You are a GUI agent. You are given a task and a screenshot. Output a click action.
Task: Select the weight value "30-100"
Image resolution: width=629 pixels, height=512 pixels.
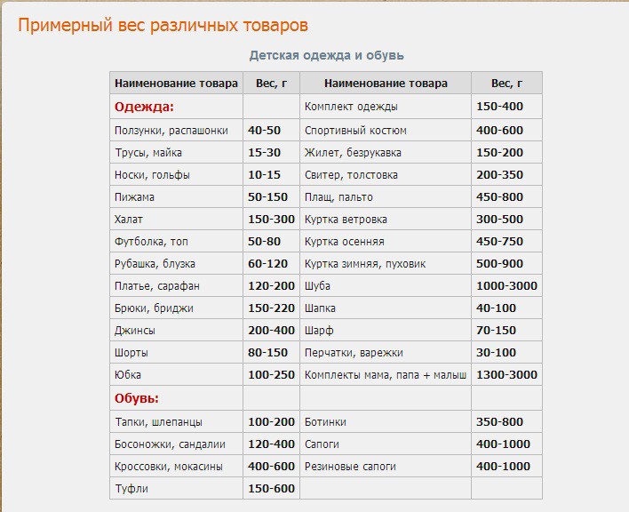click(496, 353)
